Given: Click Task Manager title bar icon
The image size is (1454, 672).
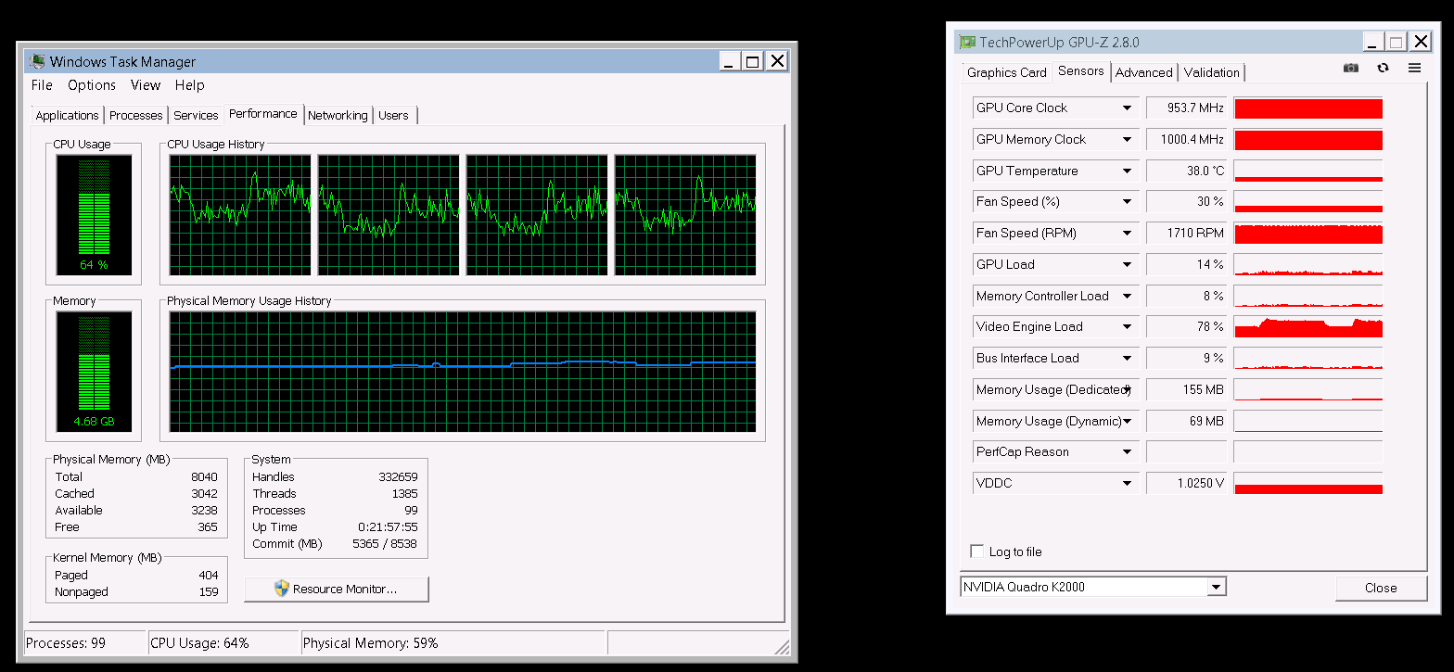Looking at the screenshot, I should click(38, 62).
